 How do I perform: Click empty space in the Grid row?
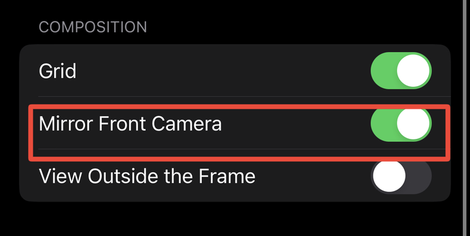[x=222, y=70]
